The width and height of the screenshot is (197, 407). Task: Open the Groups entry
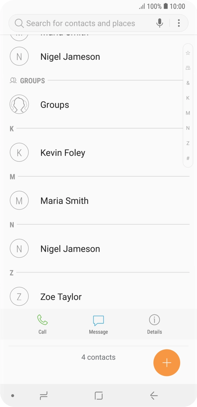click(55, 105)
